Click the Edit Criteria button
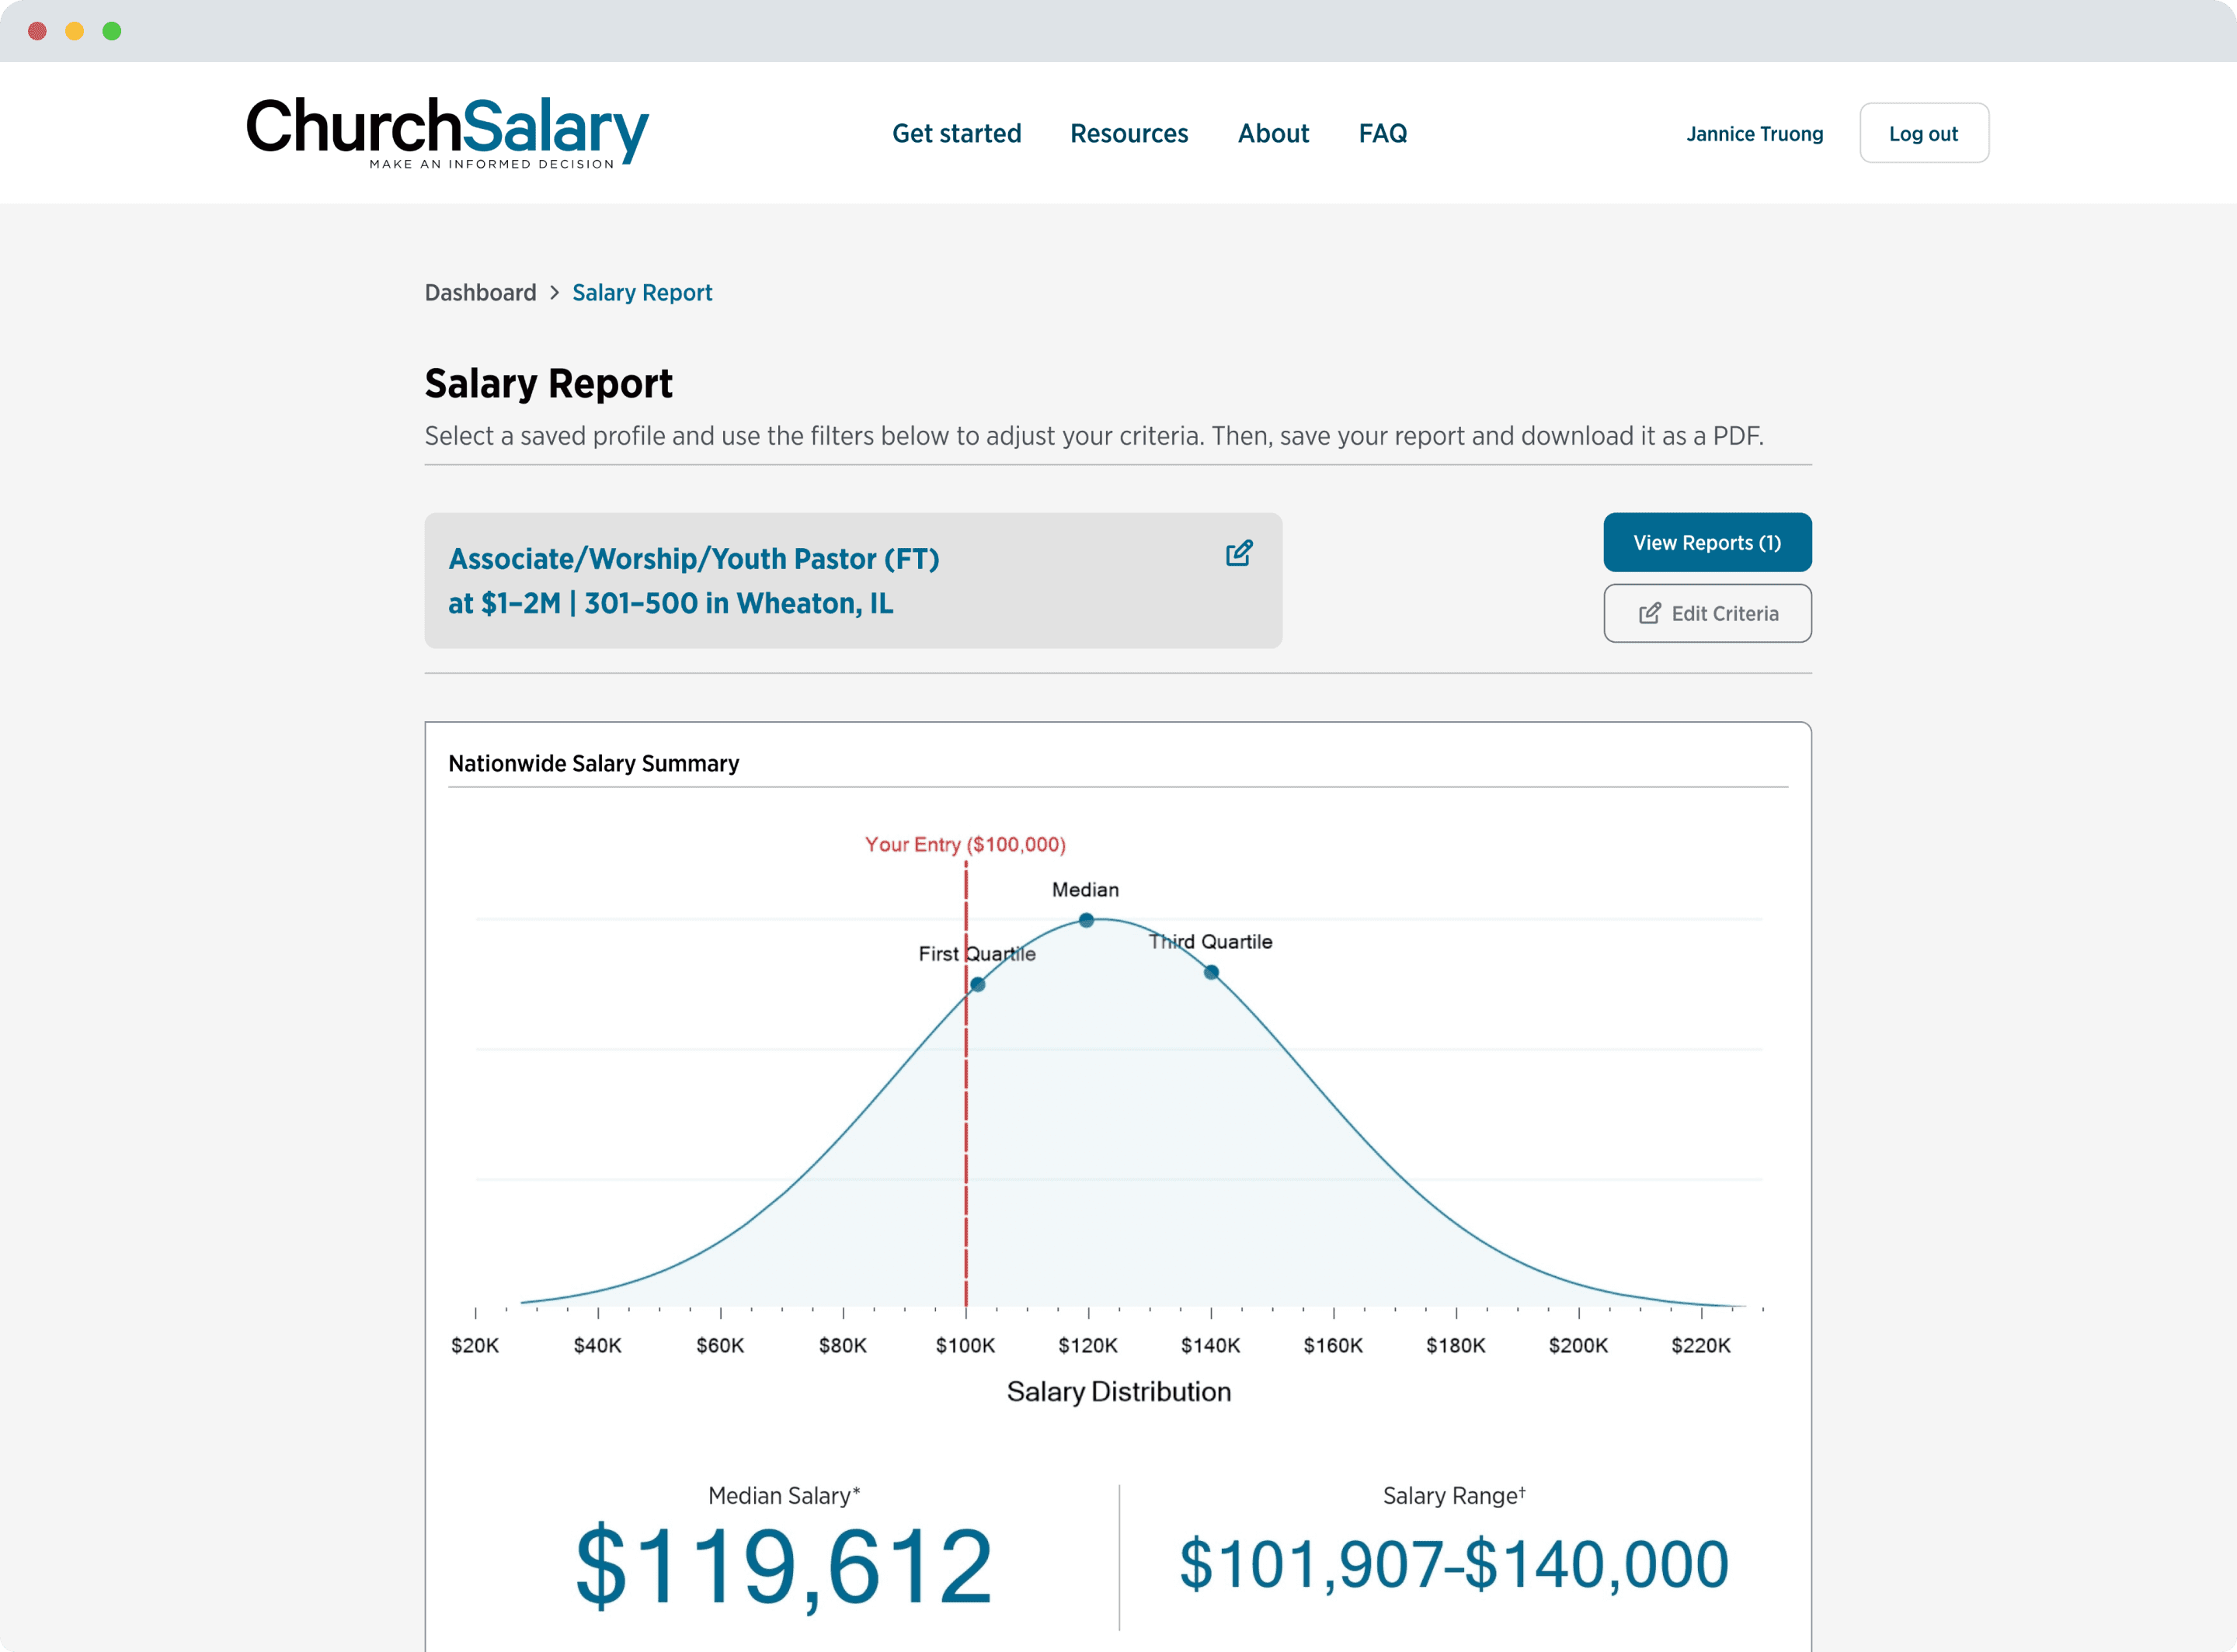The height and width of the screenshot is (1652, 2237). (1706, 613)
